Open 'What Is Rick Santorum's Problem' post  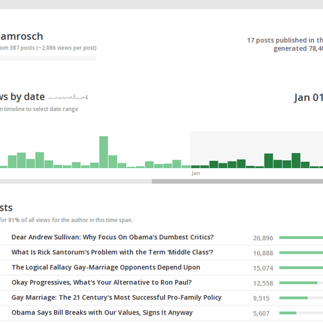coord(112,252)
